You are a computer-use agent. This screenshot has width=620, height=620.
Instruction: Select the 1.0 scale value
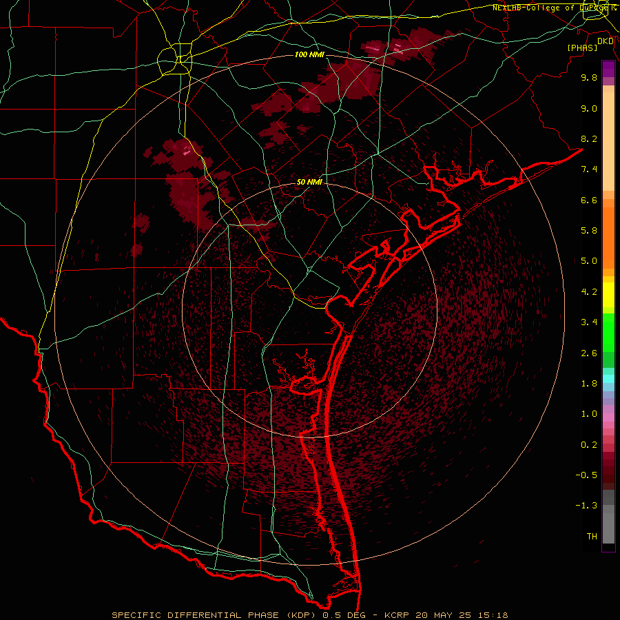tap(589, 414)
